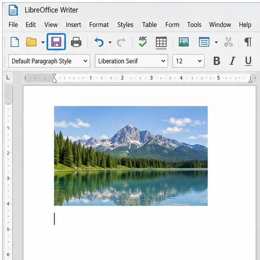Undo last action with blue arrow

99,42
